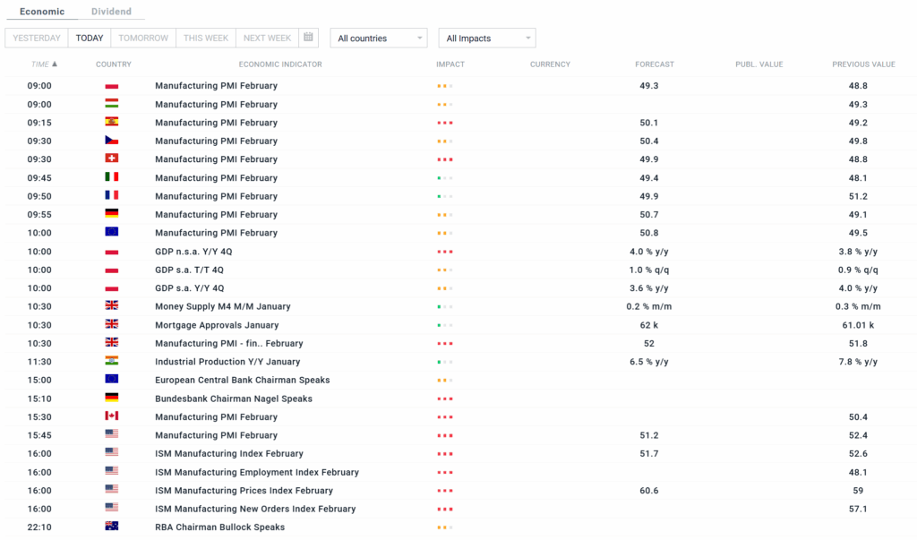Click the Switzerland flag icon at 09:30

point(112,159)
